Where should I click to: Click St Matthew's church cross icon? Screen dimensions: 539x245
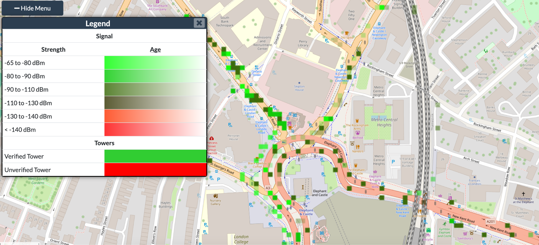523,194
